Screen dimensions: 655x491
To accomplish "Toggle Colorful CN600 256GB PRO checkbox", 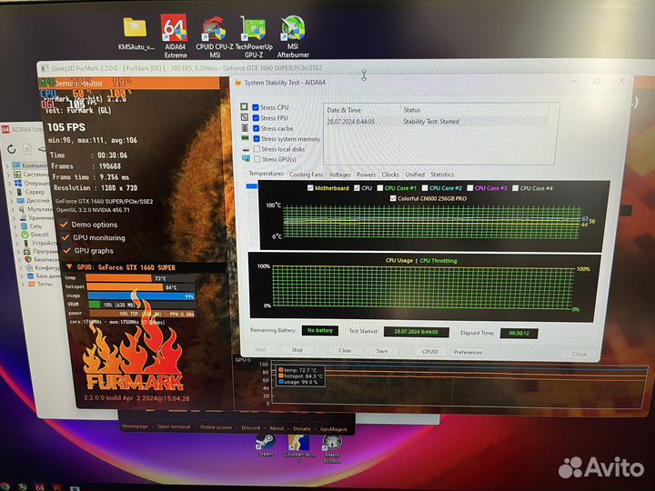I will [393, 198].
